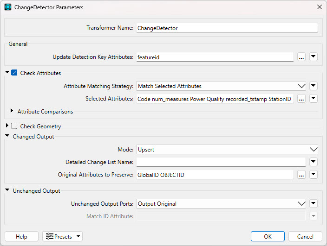Open the Mode dropdown showing Upsert

[x=227, y=150]
